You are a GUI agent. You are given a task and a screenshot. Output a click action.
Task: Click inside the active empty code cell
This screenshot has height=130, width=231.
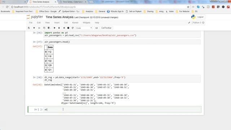pyautogui.click(x=122, y=109)
